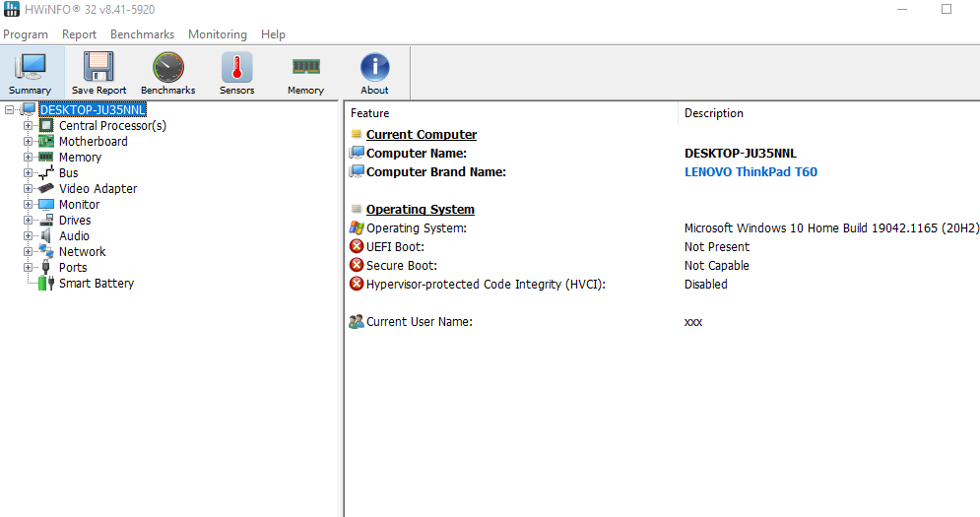The image size is (980, 517).
Task: Open the Monitoring menu
Action: click(217, 34)
